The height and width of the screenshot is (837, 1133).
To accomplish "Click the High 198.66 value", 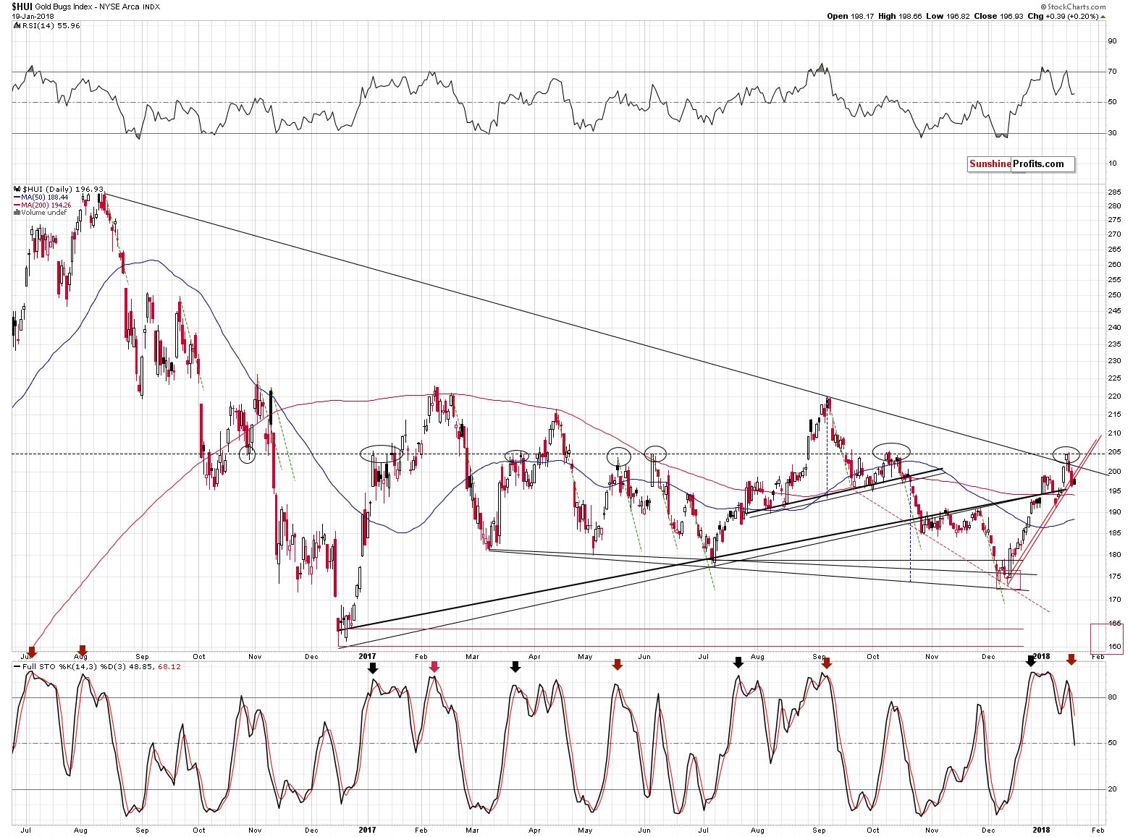I will coord(900,16).
